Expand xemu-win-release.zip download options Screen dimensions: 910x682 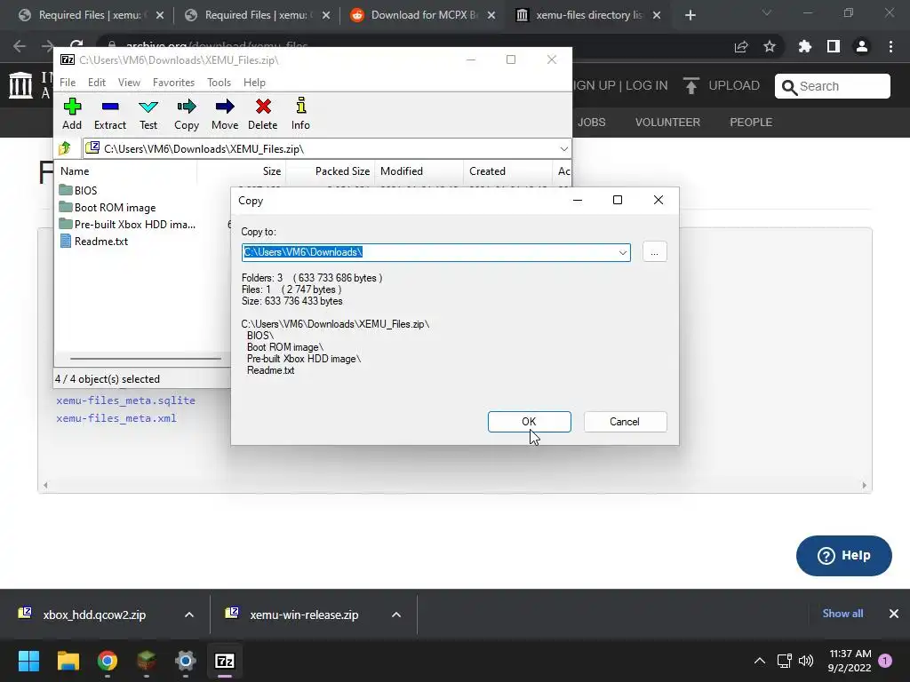tap(396, 615)
